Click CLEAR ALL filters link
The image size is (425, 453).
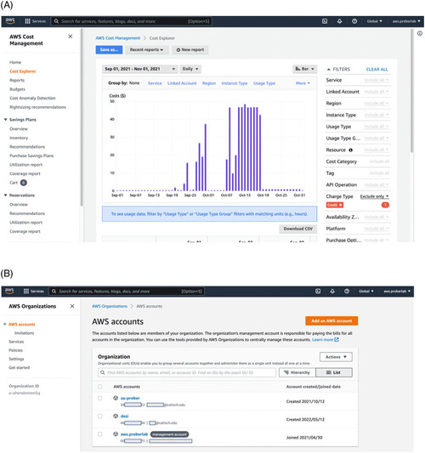(x=377, y=70)
